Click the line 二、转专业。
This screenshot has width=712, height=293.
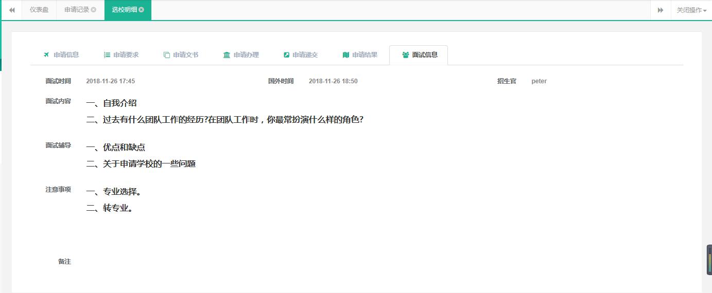click(x=110, y=208)
